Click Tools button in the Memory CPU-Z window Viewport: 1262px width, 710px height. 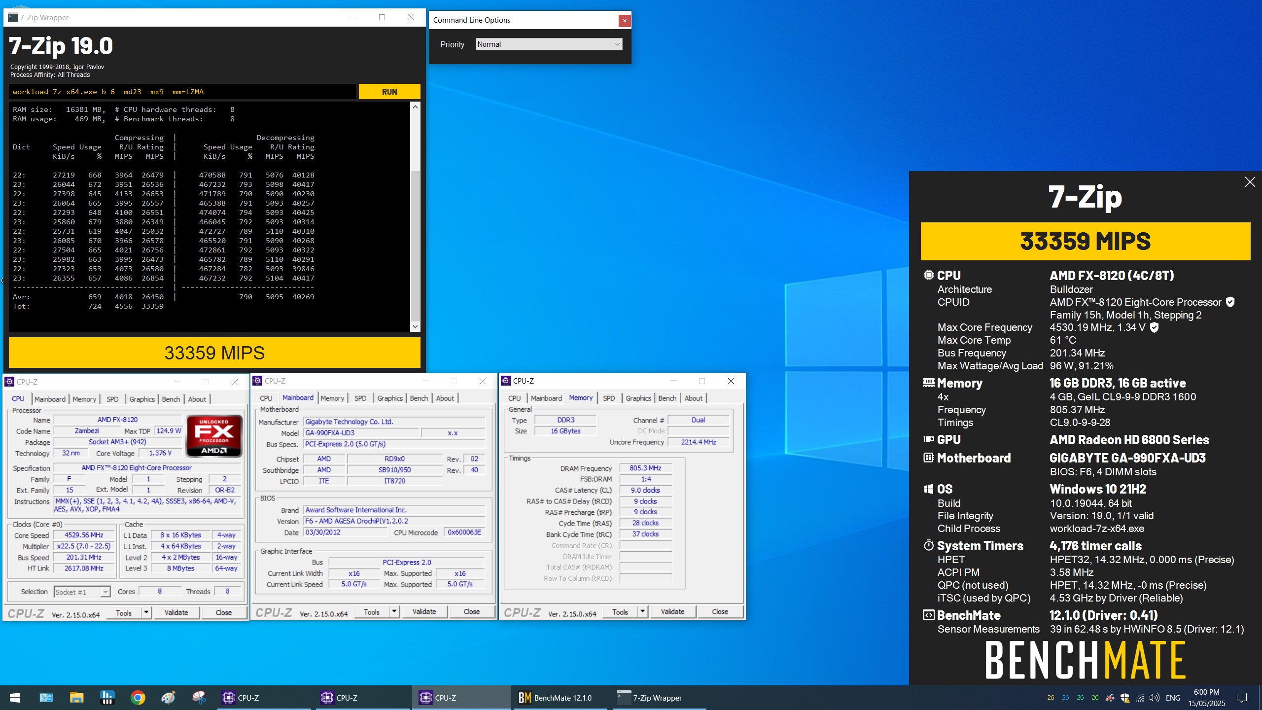(620, 611)
